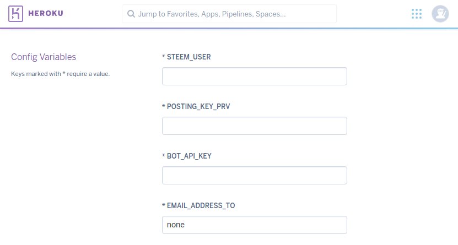Click the 'Keys marked with * require a value' note
458x245 pixels.
[61, 73]
